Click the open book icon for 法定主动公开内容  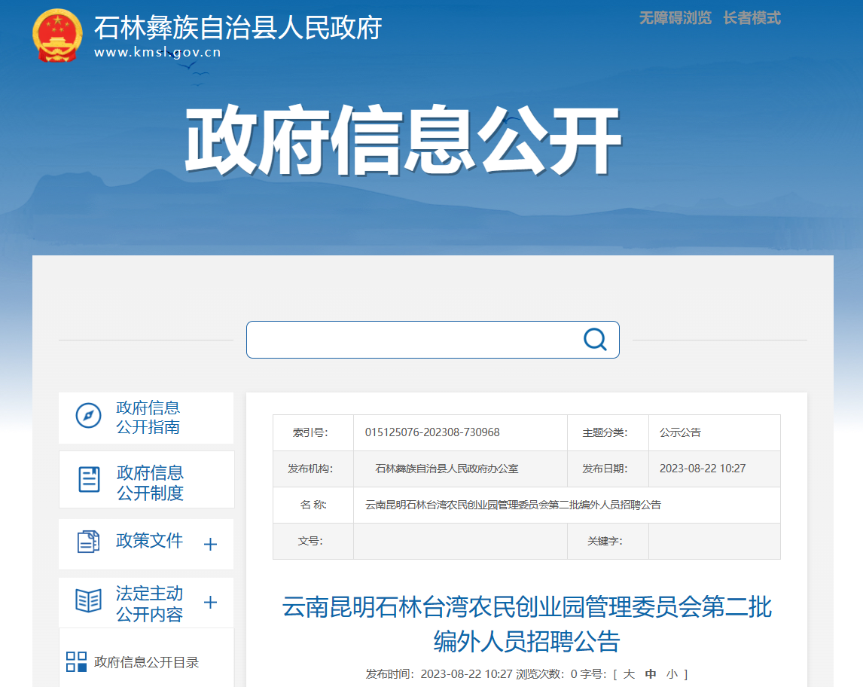click(x=88, y=600)
